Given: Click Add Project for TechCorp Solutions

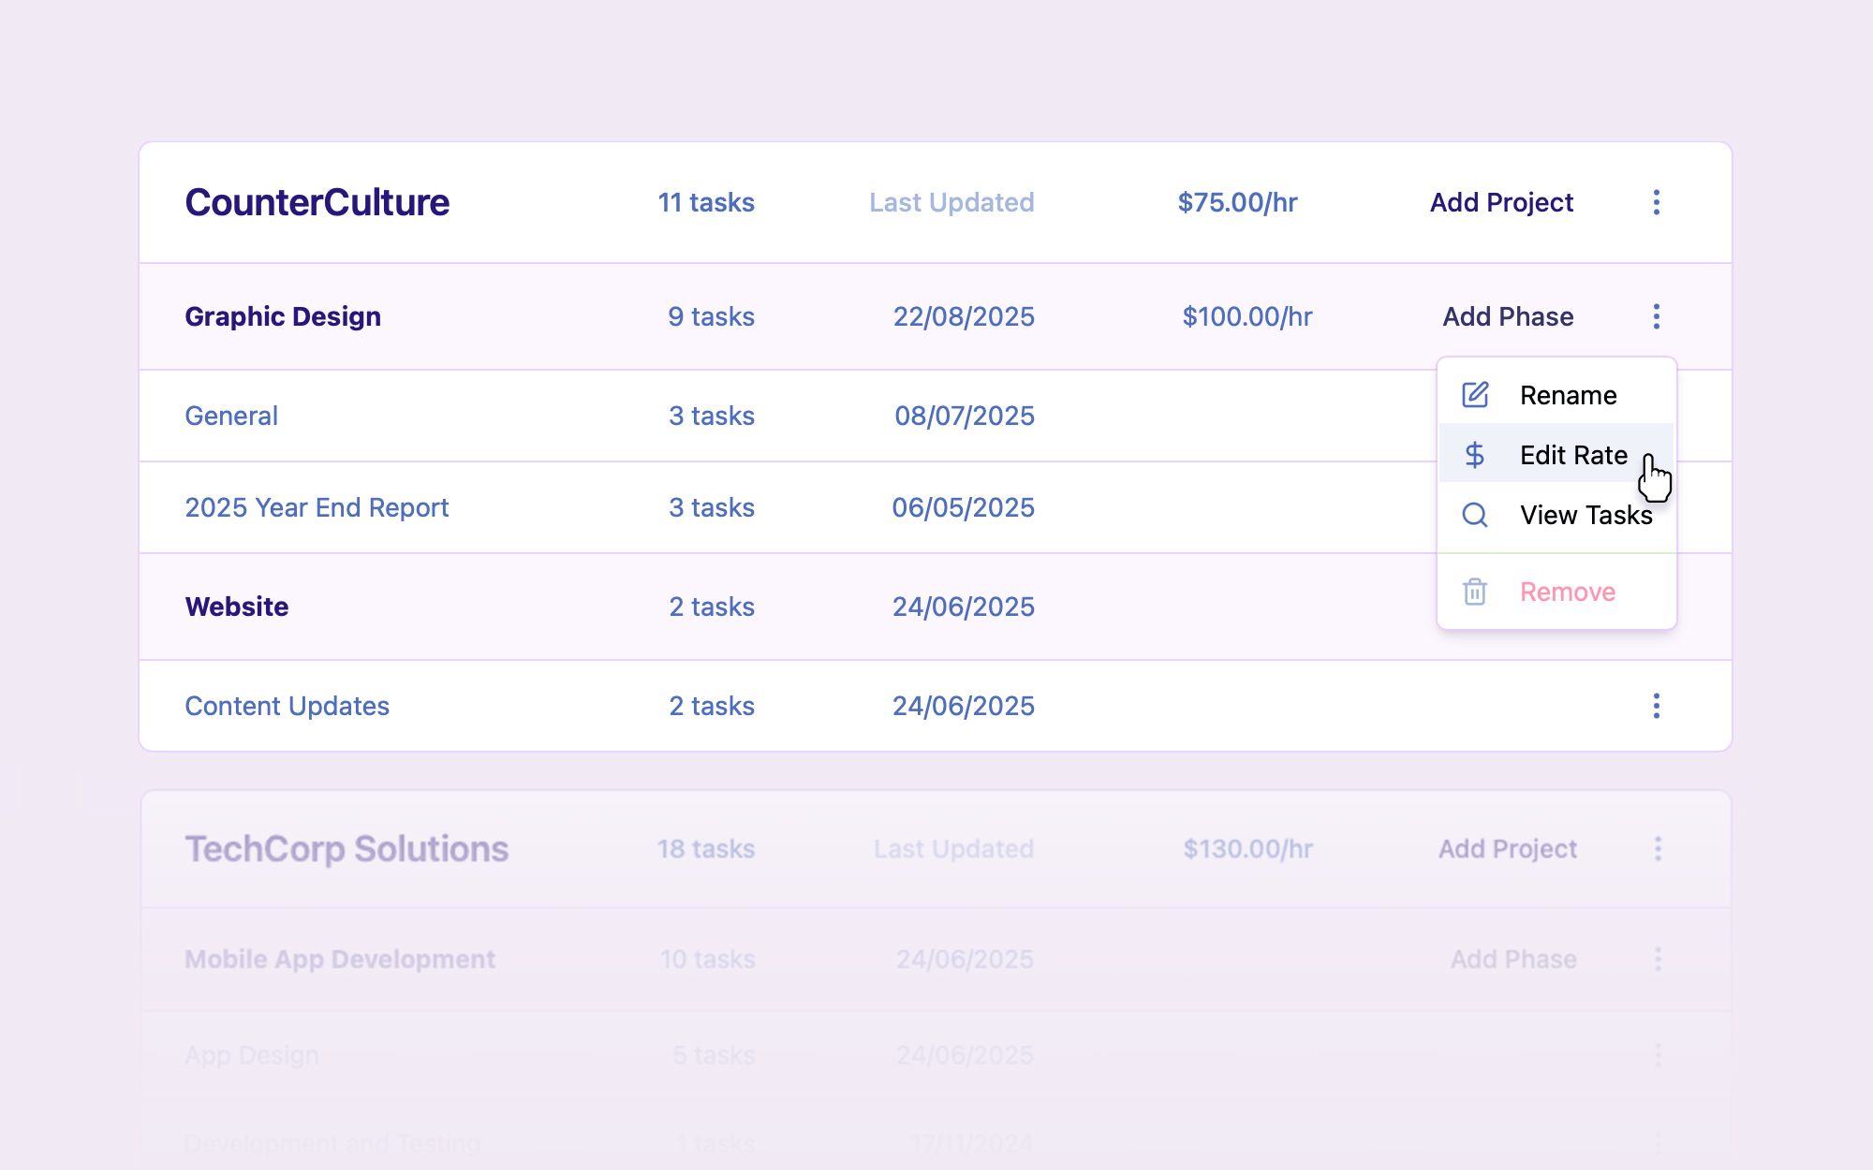Looking at the screenshot, I should [x=1507, y=849].
